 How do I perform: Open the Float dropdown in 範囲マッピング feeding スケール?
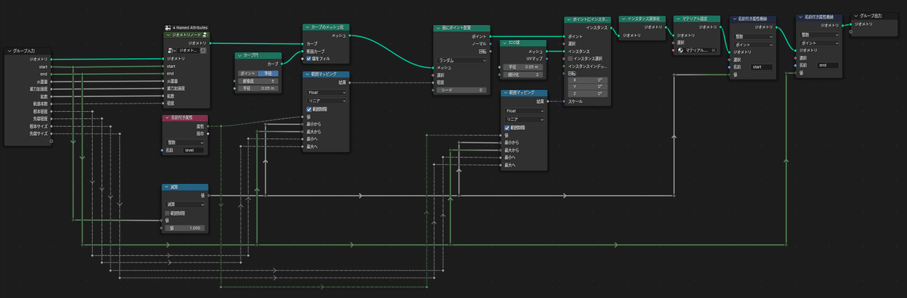point(524,110)
